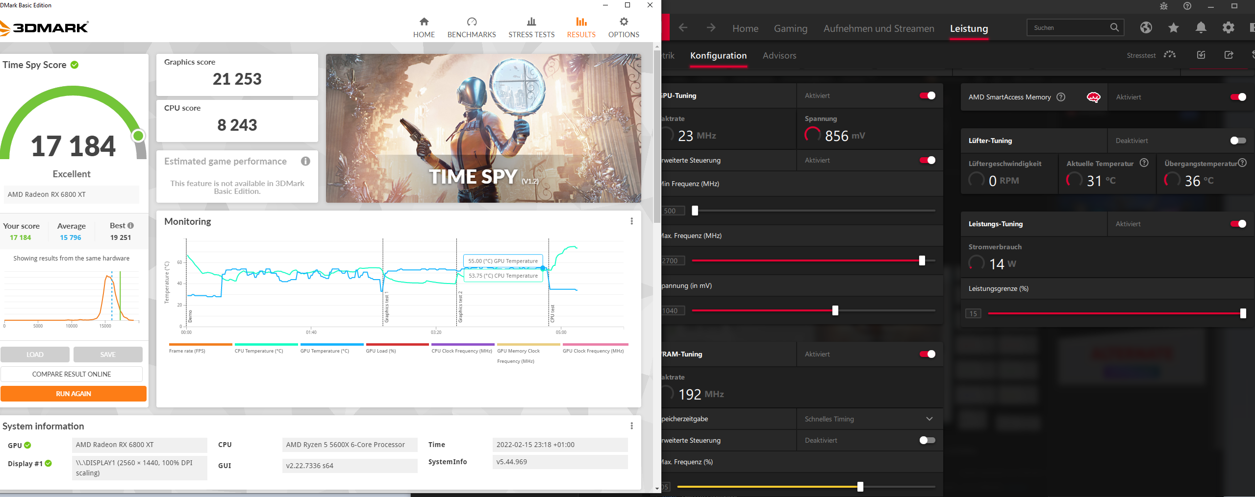This screenshot has width=1255, height=497.
Task: Click the Übergangstemperatur help icon
Action: click(1242, 163)
